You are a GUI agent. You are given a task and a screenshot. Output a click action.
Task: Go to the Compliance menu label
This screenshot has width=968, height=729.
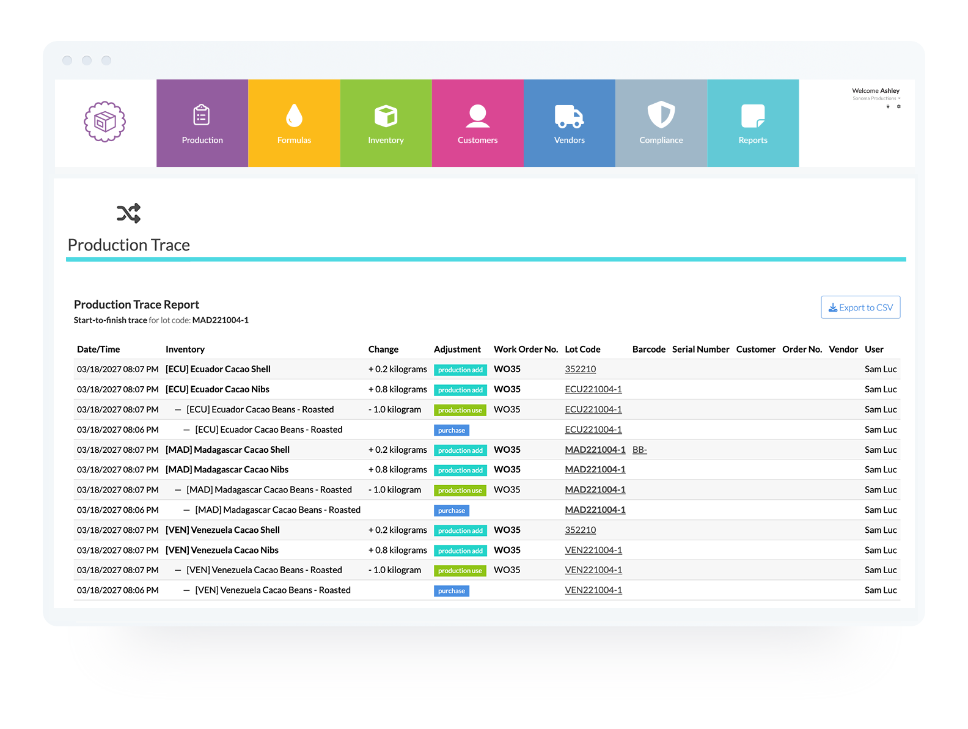(x=661, y=140)
